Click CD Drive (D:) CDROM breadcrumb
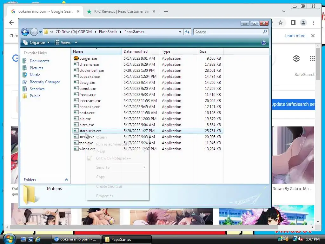The image size is (325, 244). [x=74, y=32]
